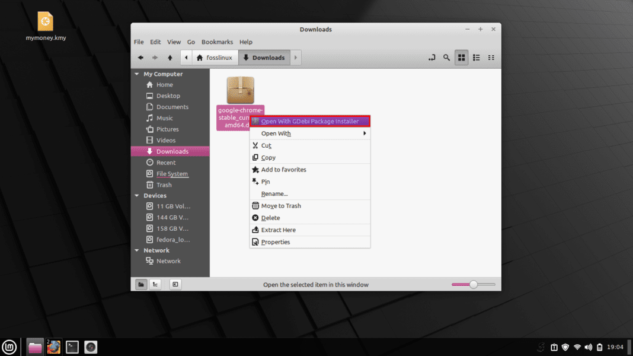The width and height of the screenshot is (633, 356).
Task: Switch to compact view mode
Action: coord(491,58)
